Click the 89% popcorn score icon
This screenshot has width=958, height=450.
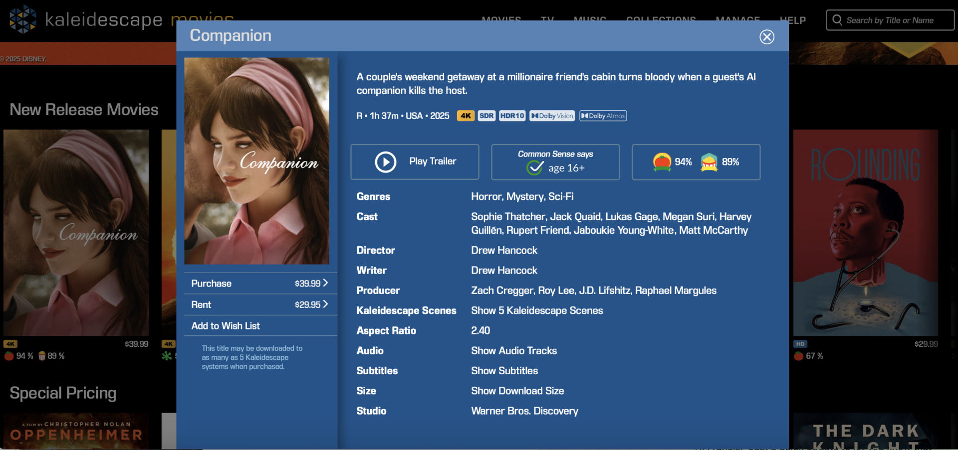[x=709, y=162]
